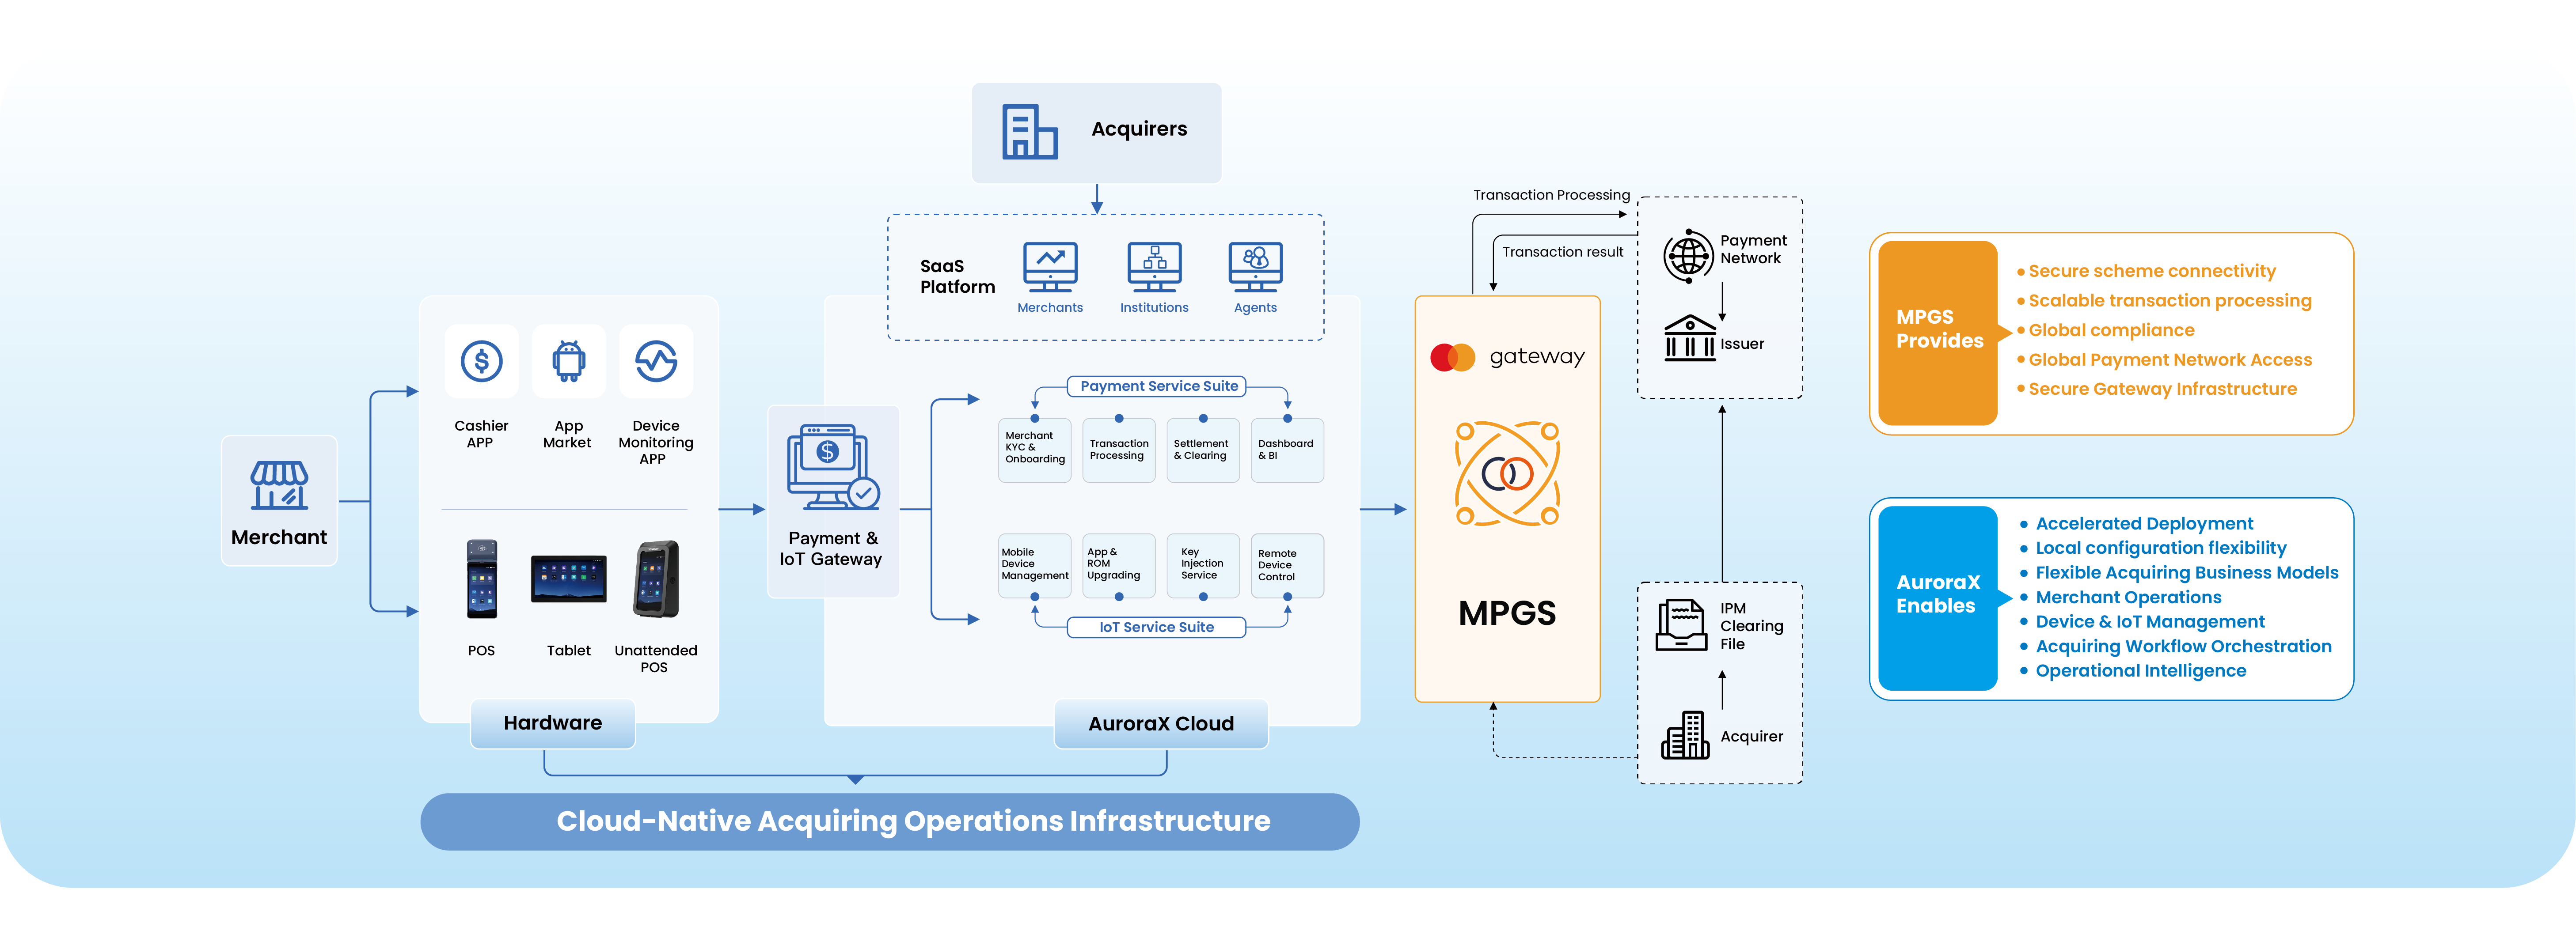Open the Merchant KYC & Onboarding box
The height and width of the screenshot is (938, 2576).
point(1035,450)
